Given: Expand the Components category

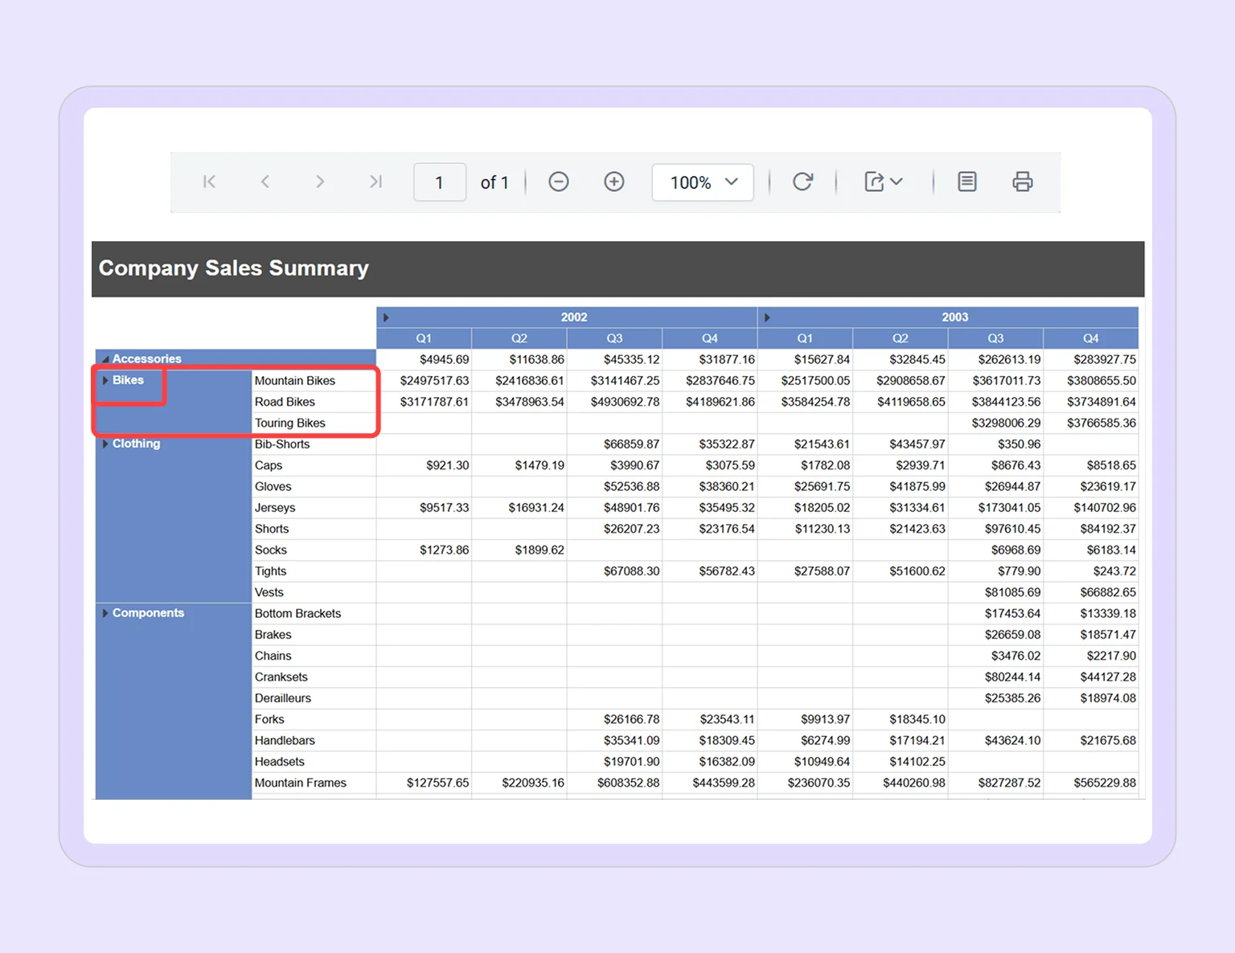Looking at the screenshot, I should pyautogui.click(x=105, y=613).
